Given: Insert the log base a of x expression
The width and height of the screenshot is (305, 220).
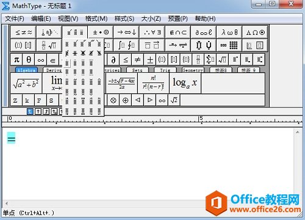Looking at the screenshot, I should click(185, 83).
